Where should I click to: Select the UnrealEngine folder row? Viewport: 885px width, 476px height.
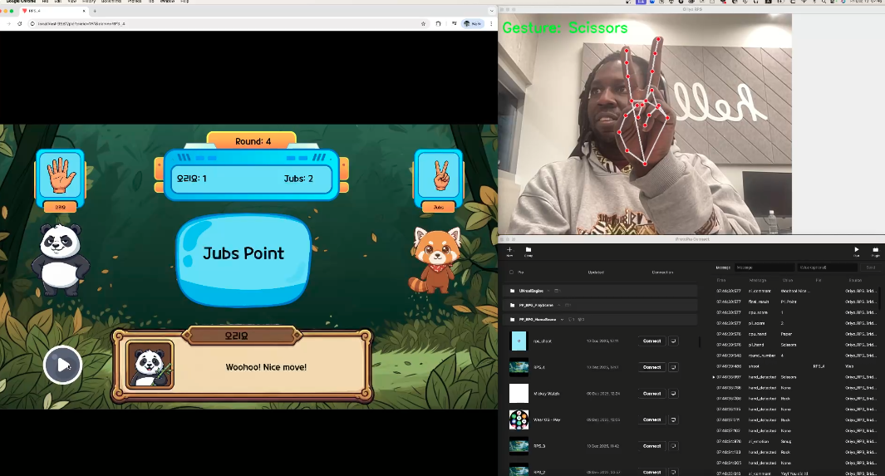(601, 291)
